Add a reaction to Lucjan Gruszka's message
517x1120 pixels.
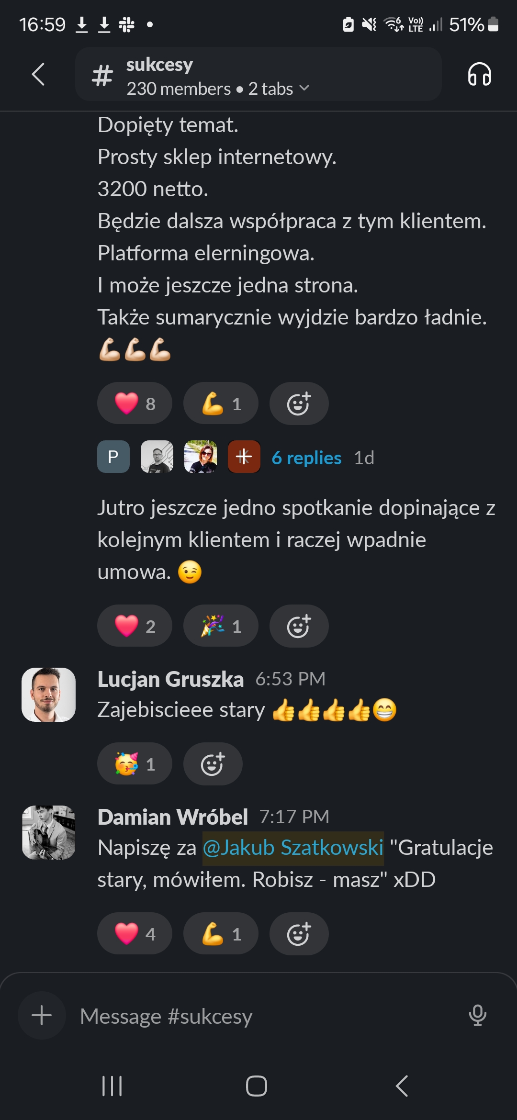[x=213, y=764]
